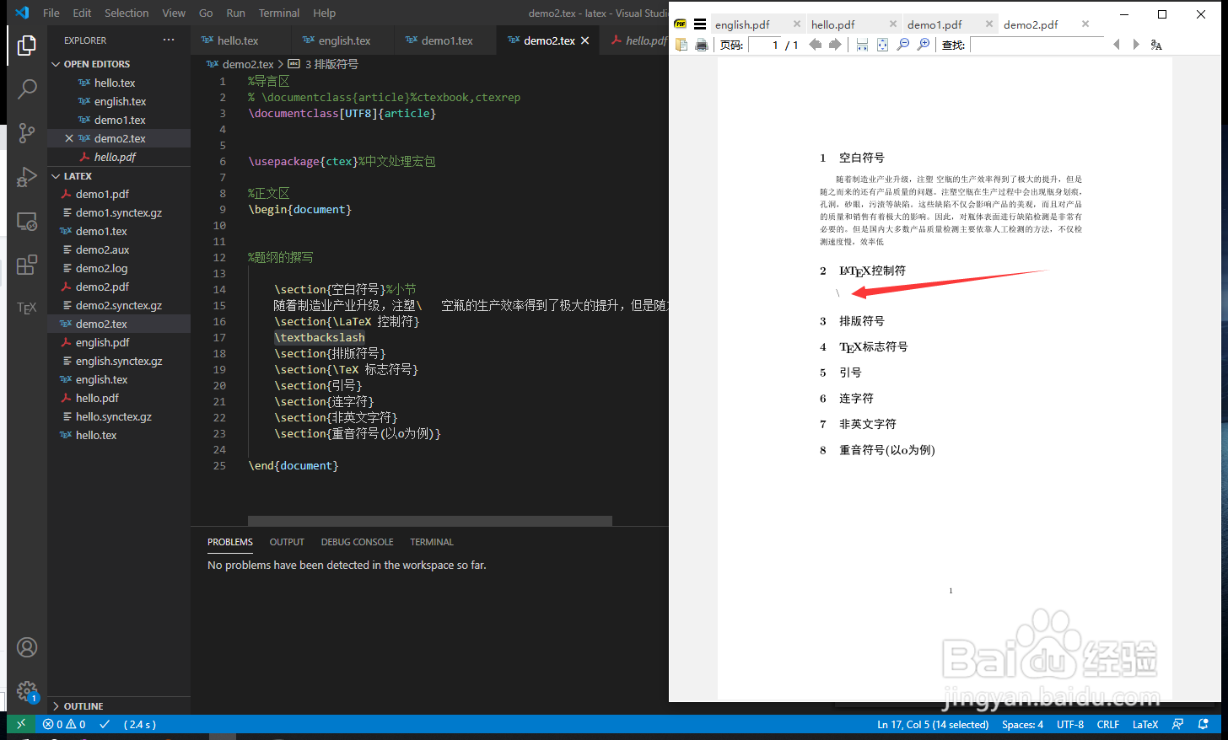Click the Spaces: 4 indentation status item

[1022, 724]
